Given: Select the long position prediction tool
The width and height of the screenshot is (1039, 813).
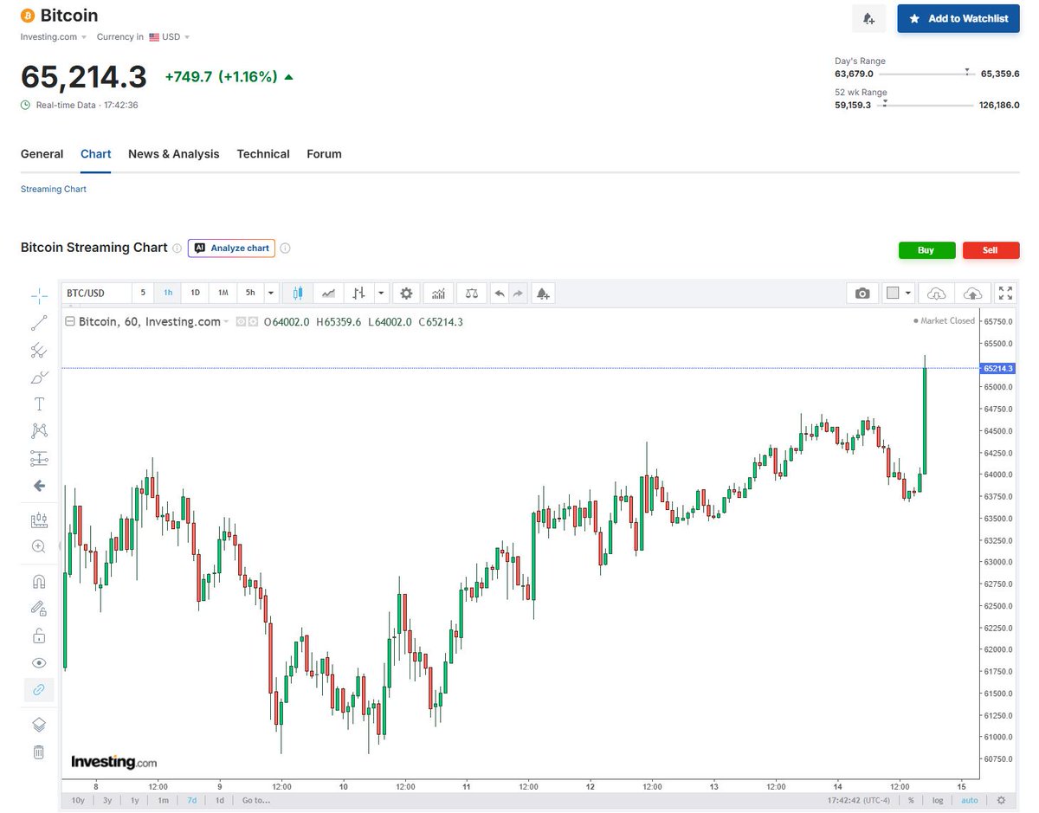Looking at the screenshot, I should click(39, 457).
